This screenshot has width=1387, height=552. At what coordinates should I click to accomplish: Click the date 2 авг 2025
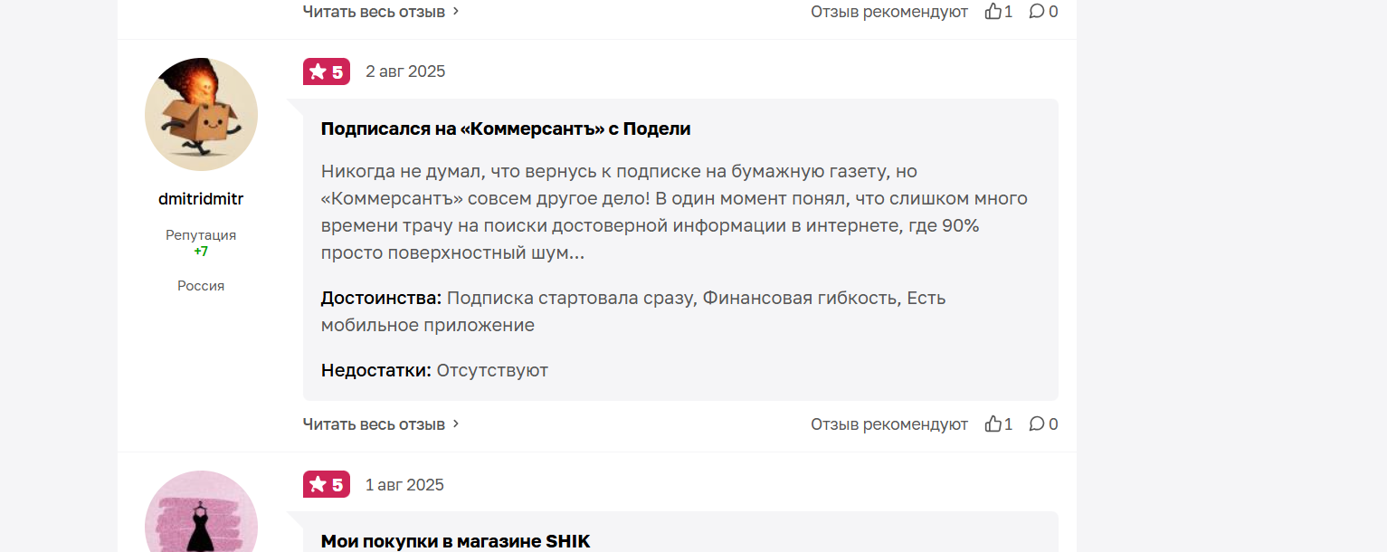pos(405,71)
